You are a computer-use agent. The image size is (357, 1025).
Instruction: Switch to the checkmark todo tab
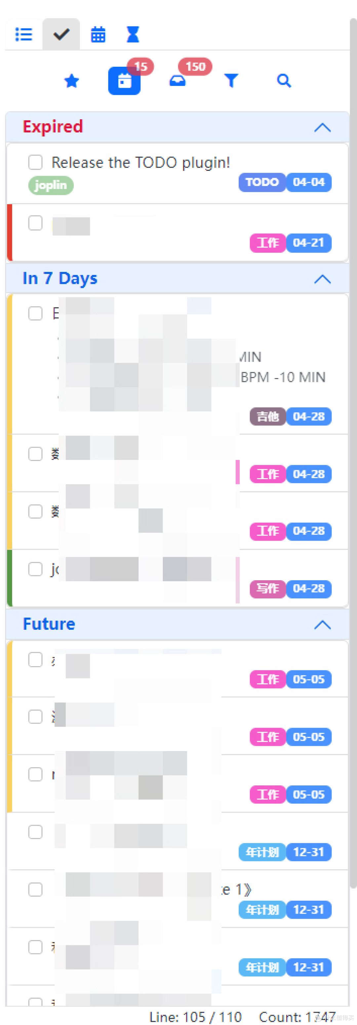[x=61, y=34]
